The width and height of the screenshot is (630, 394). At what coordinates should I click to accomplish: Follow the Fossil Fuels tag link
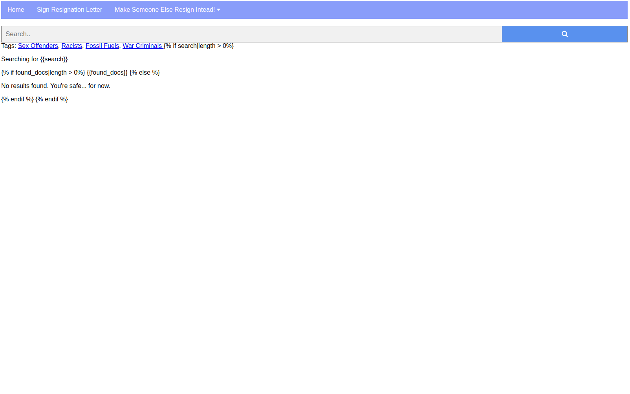click(x=102, y=46)
